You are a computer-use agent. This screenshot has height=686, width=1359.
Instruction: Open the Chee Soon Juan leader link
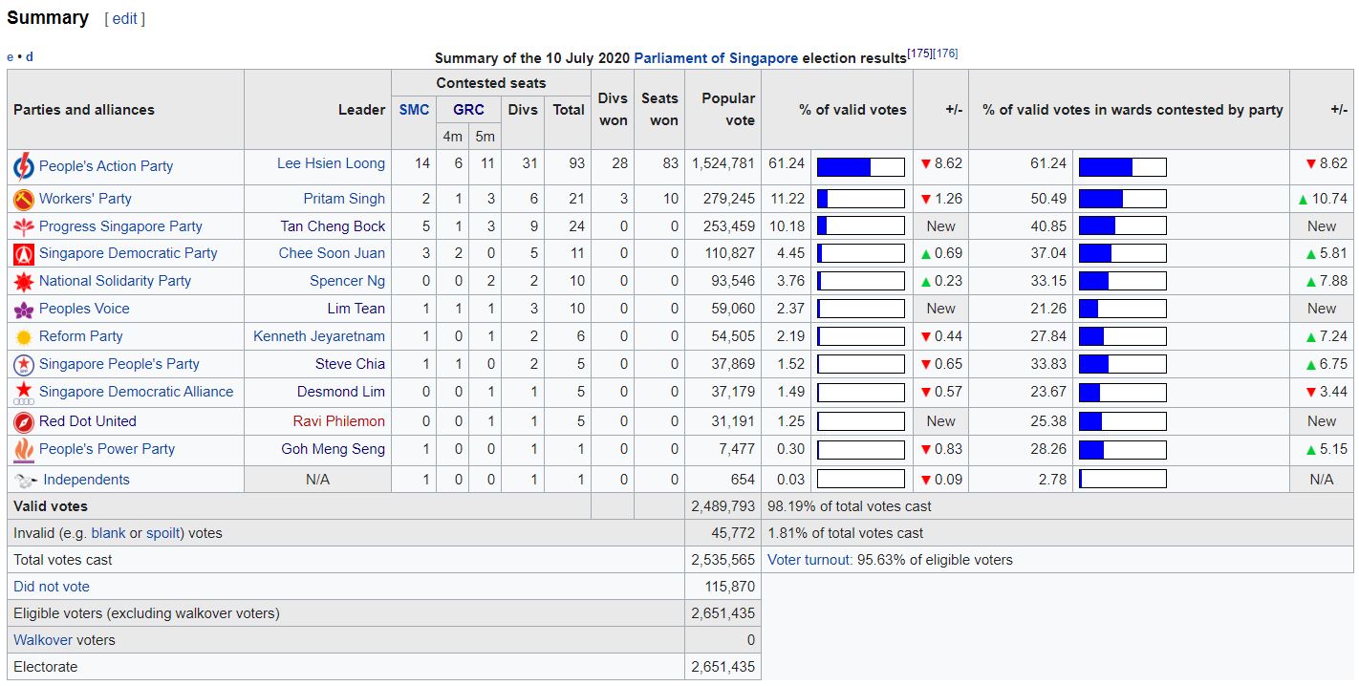pyautogui.click(x=332, y=254)
